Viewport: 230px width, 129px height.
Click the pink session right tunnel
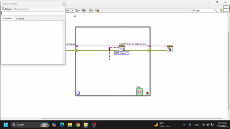pos(149,46)
